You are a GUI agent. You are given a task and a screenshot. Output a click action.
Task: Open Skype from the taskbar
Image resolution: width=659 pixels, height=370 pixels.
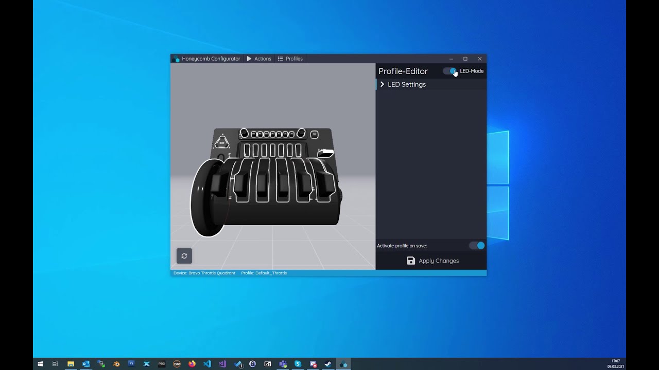pos(298,364)
